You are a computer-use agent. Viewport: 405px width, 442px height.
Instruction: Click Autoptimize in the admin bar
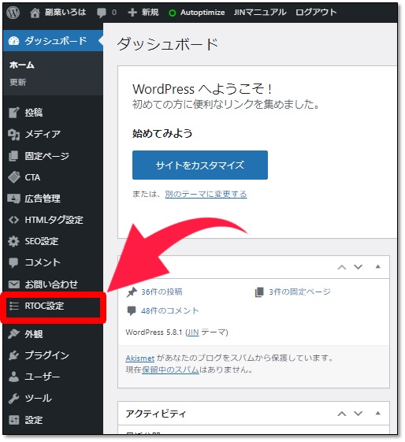click(x=202, y=13)
